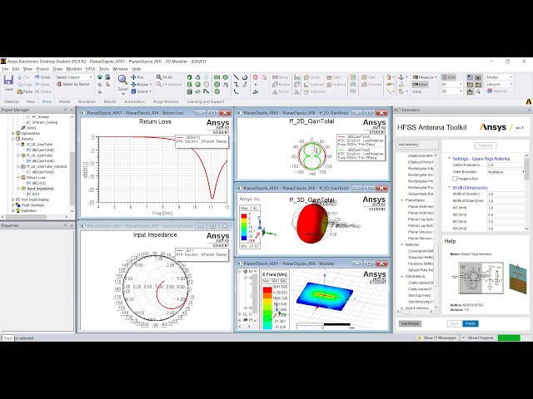Click Show 17 Messages in status bar

pos(436,338)
